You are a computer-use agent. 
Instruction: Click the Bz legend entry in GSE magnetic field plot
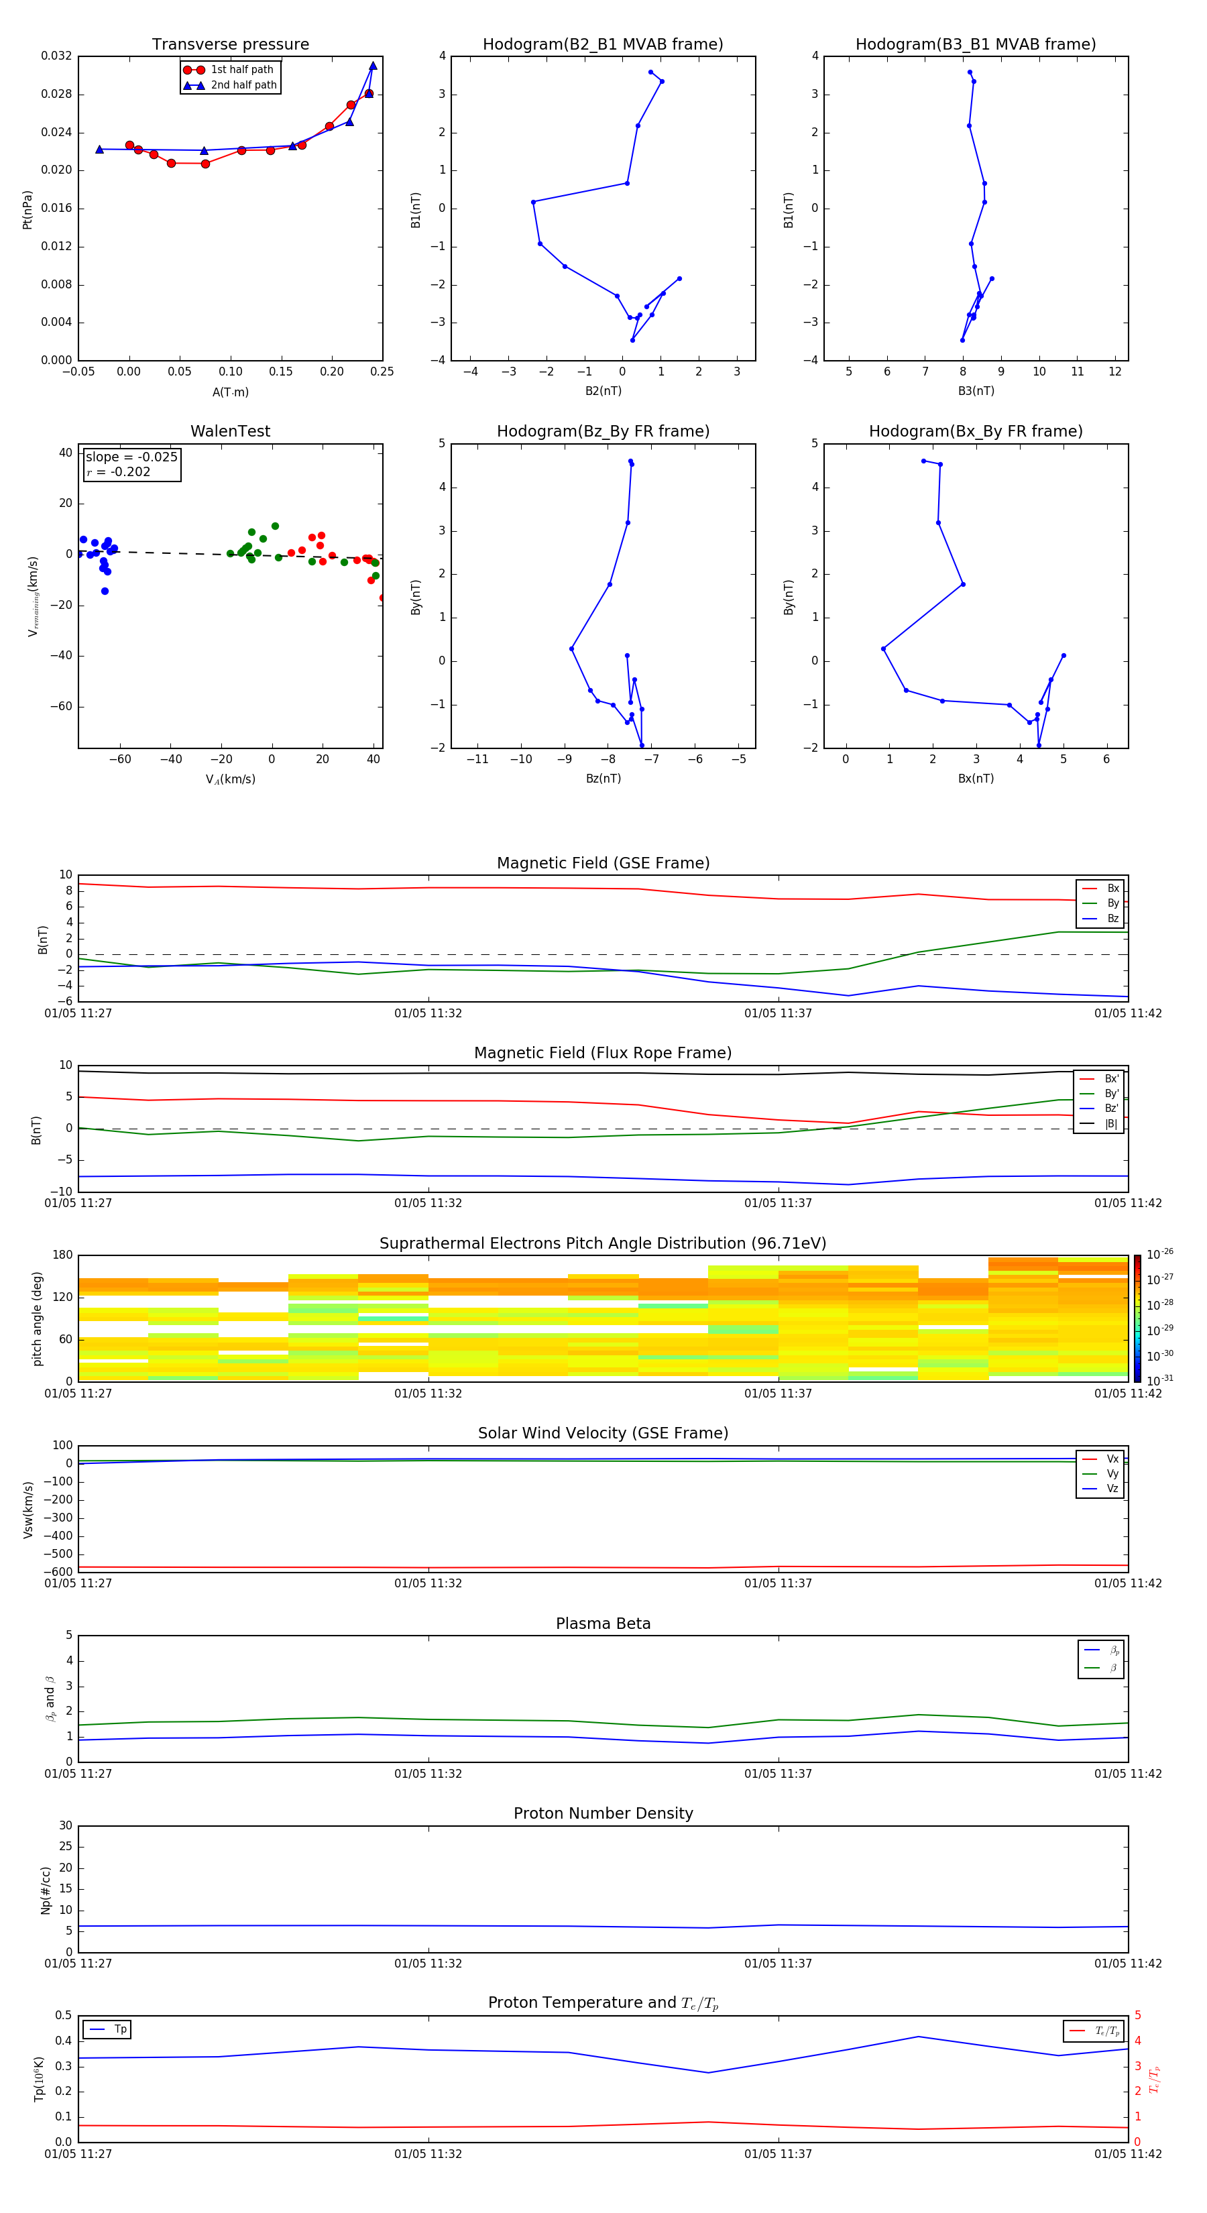pyautogui.click(x=1100, y=918)
